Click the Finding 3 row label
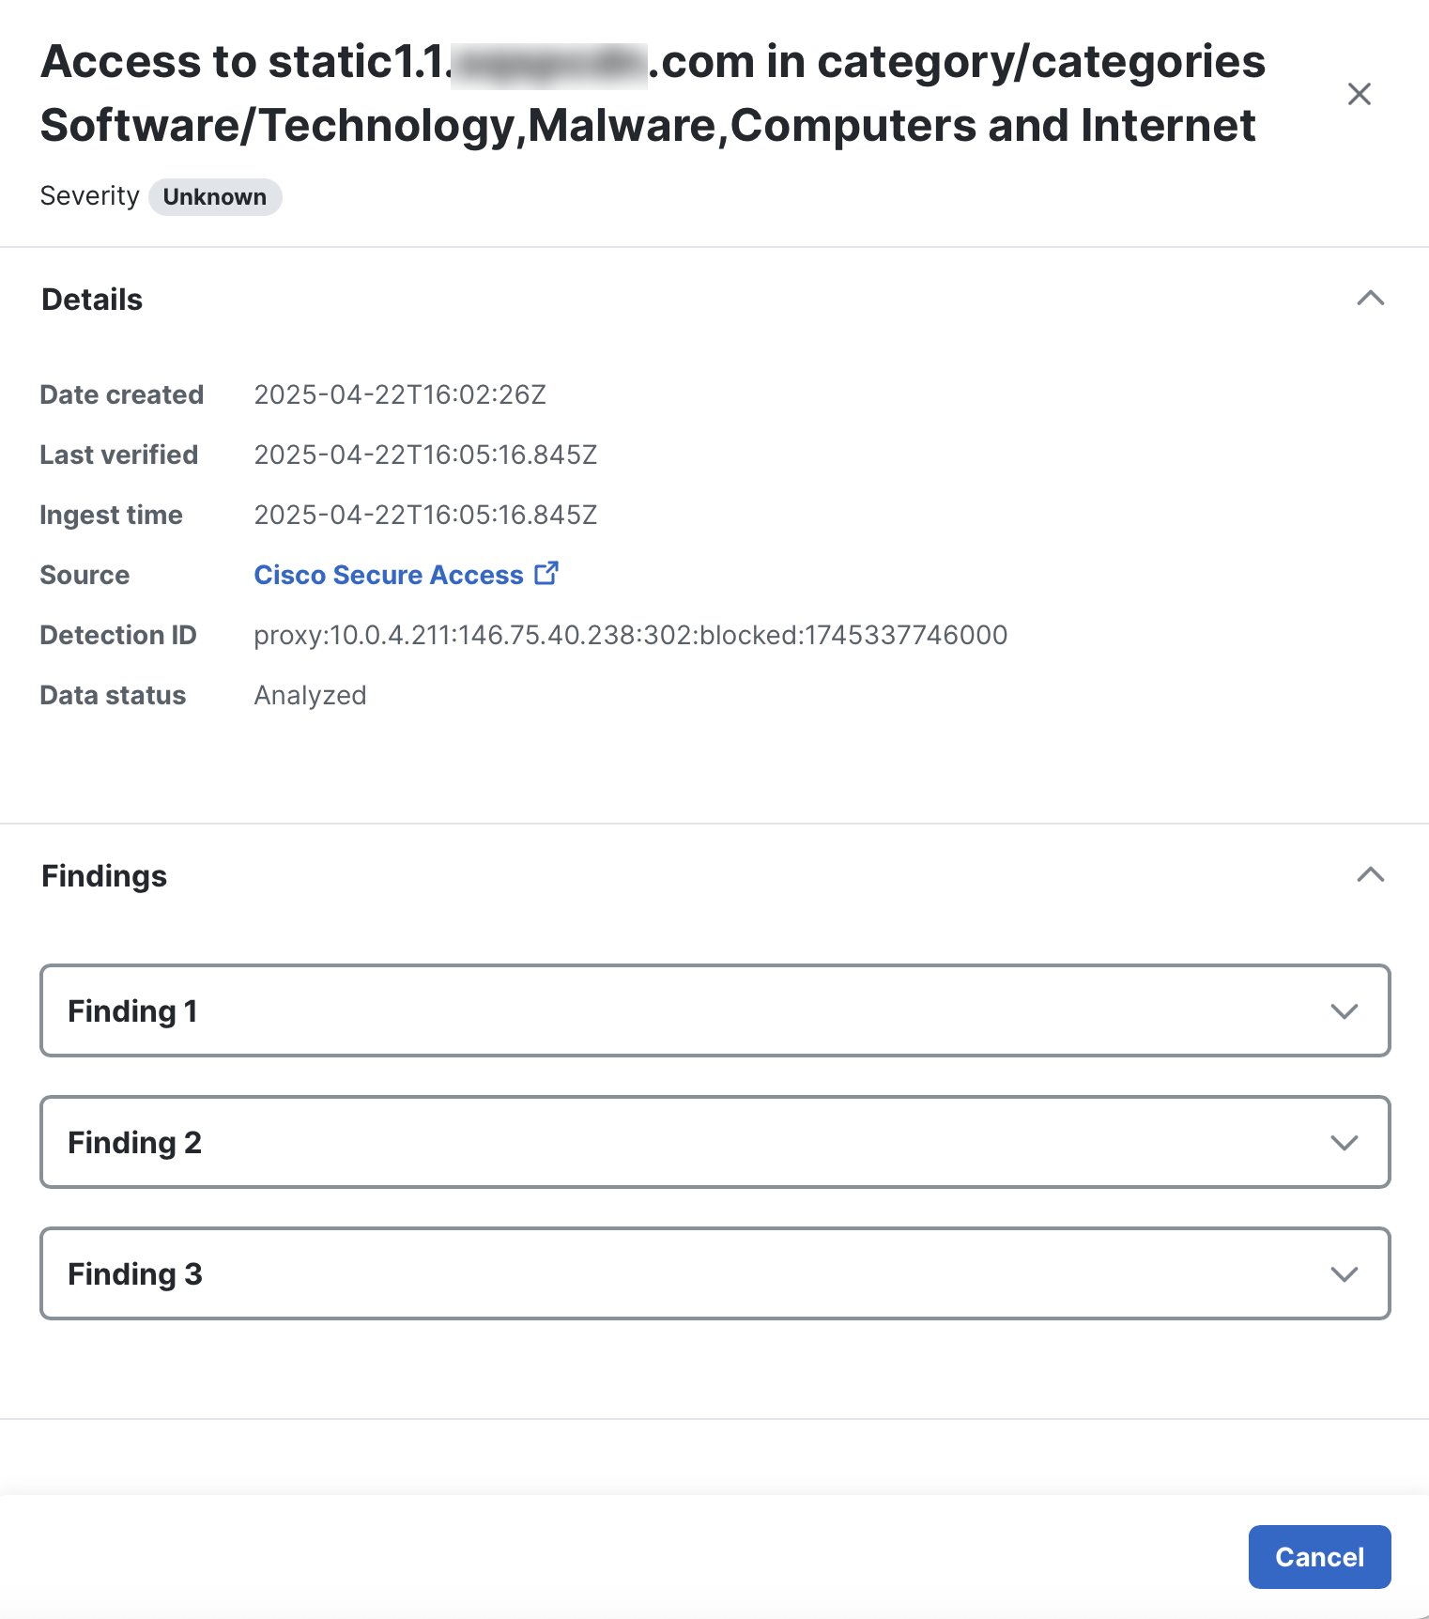This screenshot has height=1619, width=1429. pyautogui.click(x=135, y=1274)
